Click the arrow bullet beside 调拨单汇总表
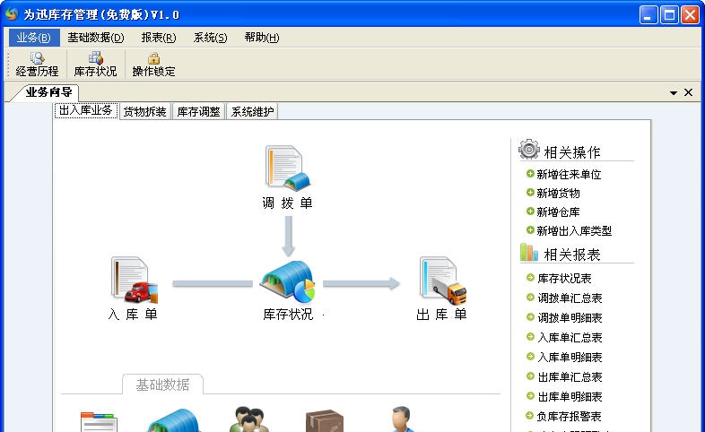This screenshot has width=705, height=432. 530,298
